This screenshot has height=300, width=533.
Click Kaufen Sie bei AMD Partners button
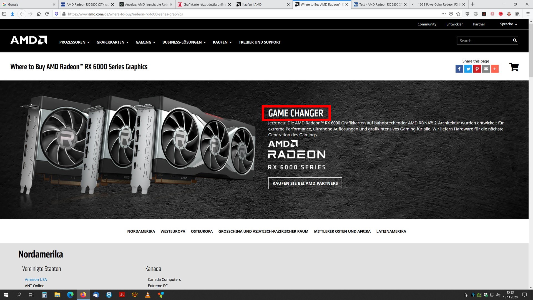(x=305, y=183)
